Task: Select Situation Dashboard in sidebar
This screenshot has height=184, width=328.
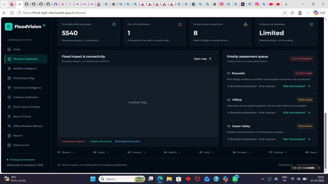Action: [26, 59]
